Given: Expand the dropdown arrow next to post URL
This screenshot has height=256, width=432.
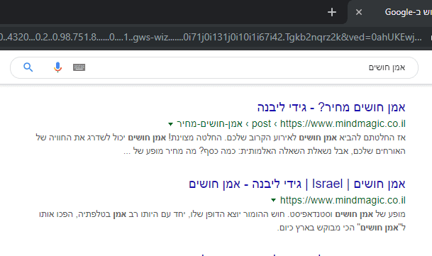Looking at the screenshot, I should click(170, 124).
